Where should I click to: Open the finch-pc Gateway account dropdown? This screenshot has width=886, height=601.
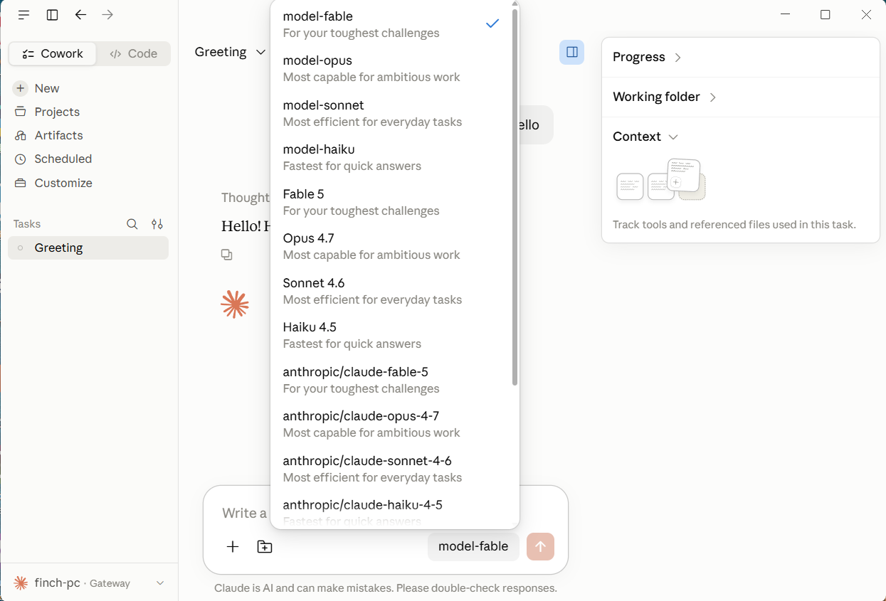click(89, 583)
